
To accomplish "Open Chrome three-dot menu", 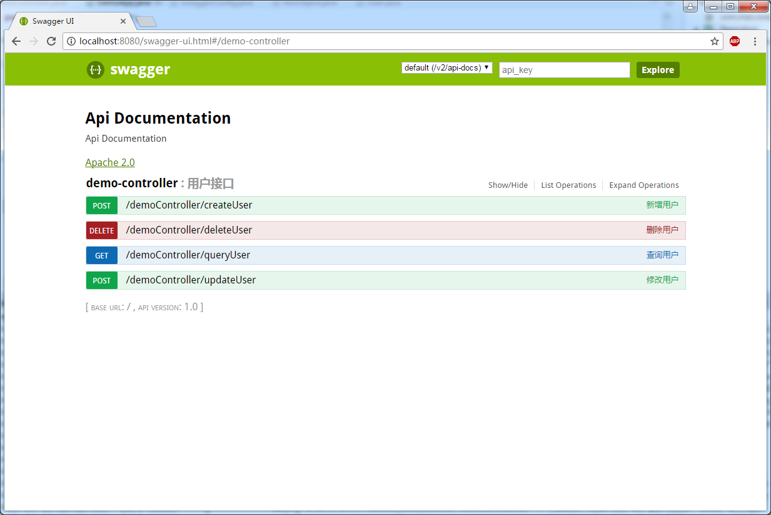I will pyautogui.click(x=755, y=41).
